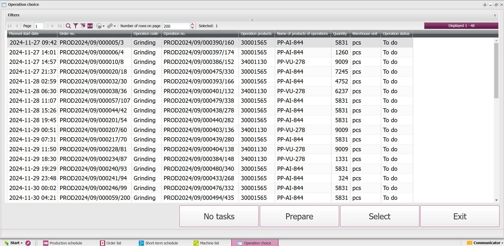Click the Select button
This screenshot has height=246, width=504.
tap(379, 216)
